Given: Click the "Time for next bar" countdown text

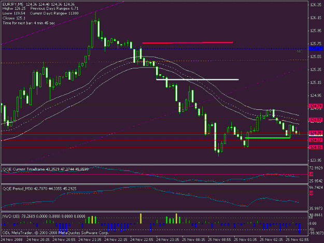Looking at the screenshot, I should point(29,23).
